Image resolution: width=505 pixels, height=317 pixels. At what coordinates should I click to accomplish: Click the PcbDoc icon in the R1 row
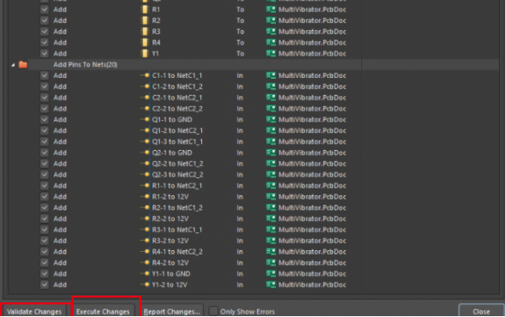tap(270, 9)
